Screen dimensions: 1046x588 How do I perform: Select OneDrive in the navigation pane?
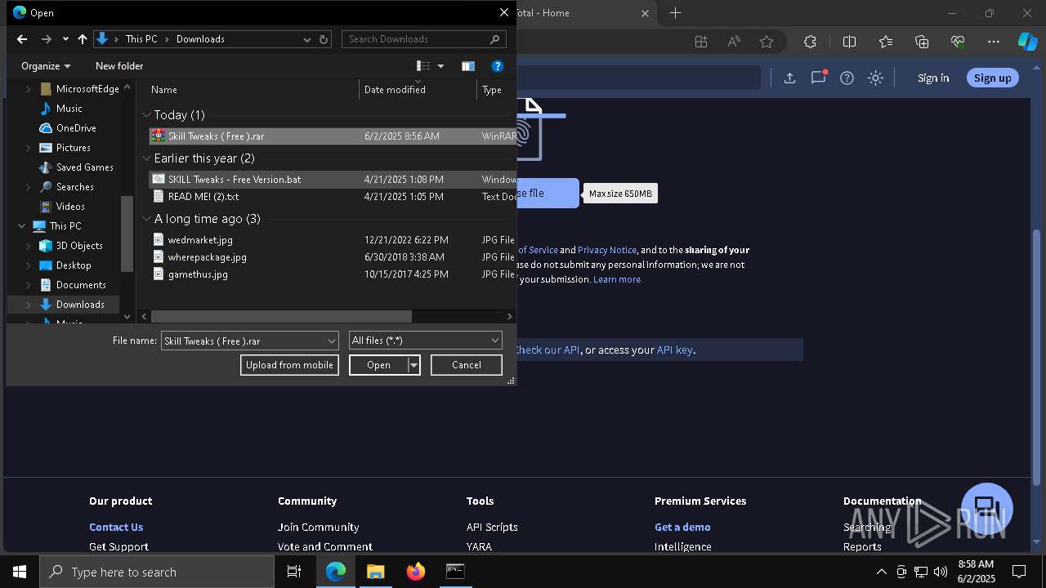point(76,128)
